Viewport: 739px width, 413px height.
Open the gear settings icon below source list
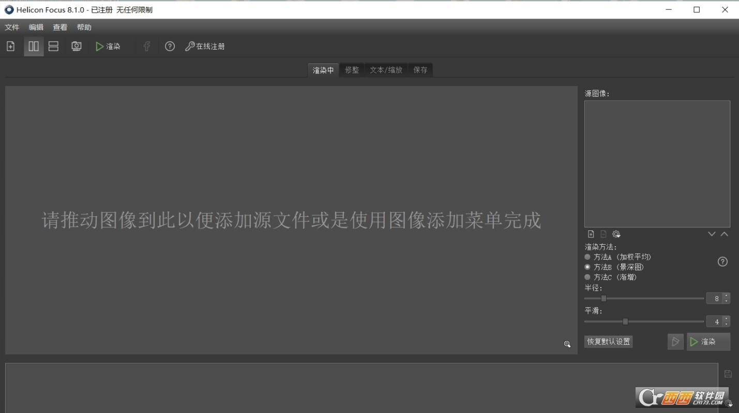click(616, 234)
